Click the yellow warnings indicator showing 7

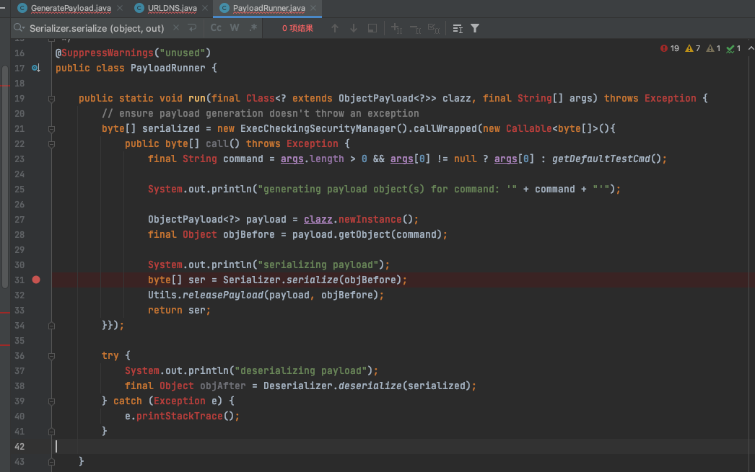[x=693, y=48]
